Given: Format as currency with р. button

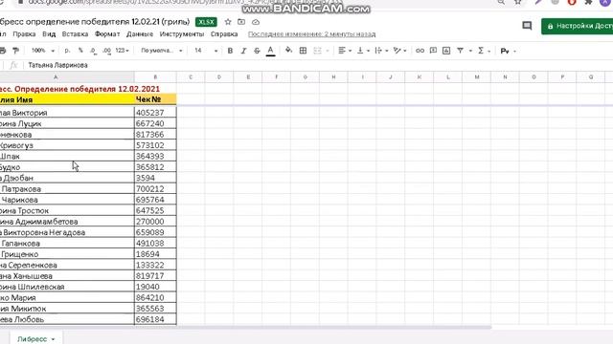Looking at the screenshot, I should [x=67, y=51].
